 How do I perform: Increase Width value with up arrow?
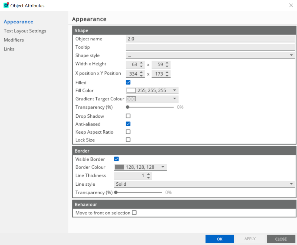pyautogui.click(x=141, y=63)
